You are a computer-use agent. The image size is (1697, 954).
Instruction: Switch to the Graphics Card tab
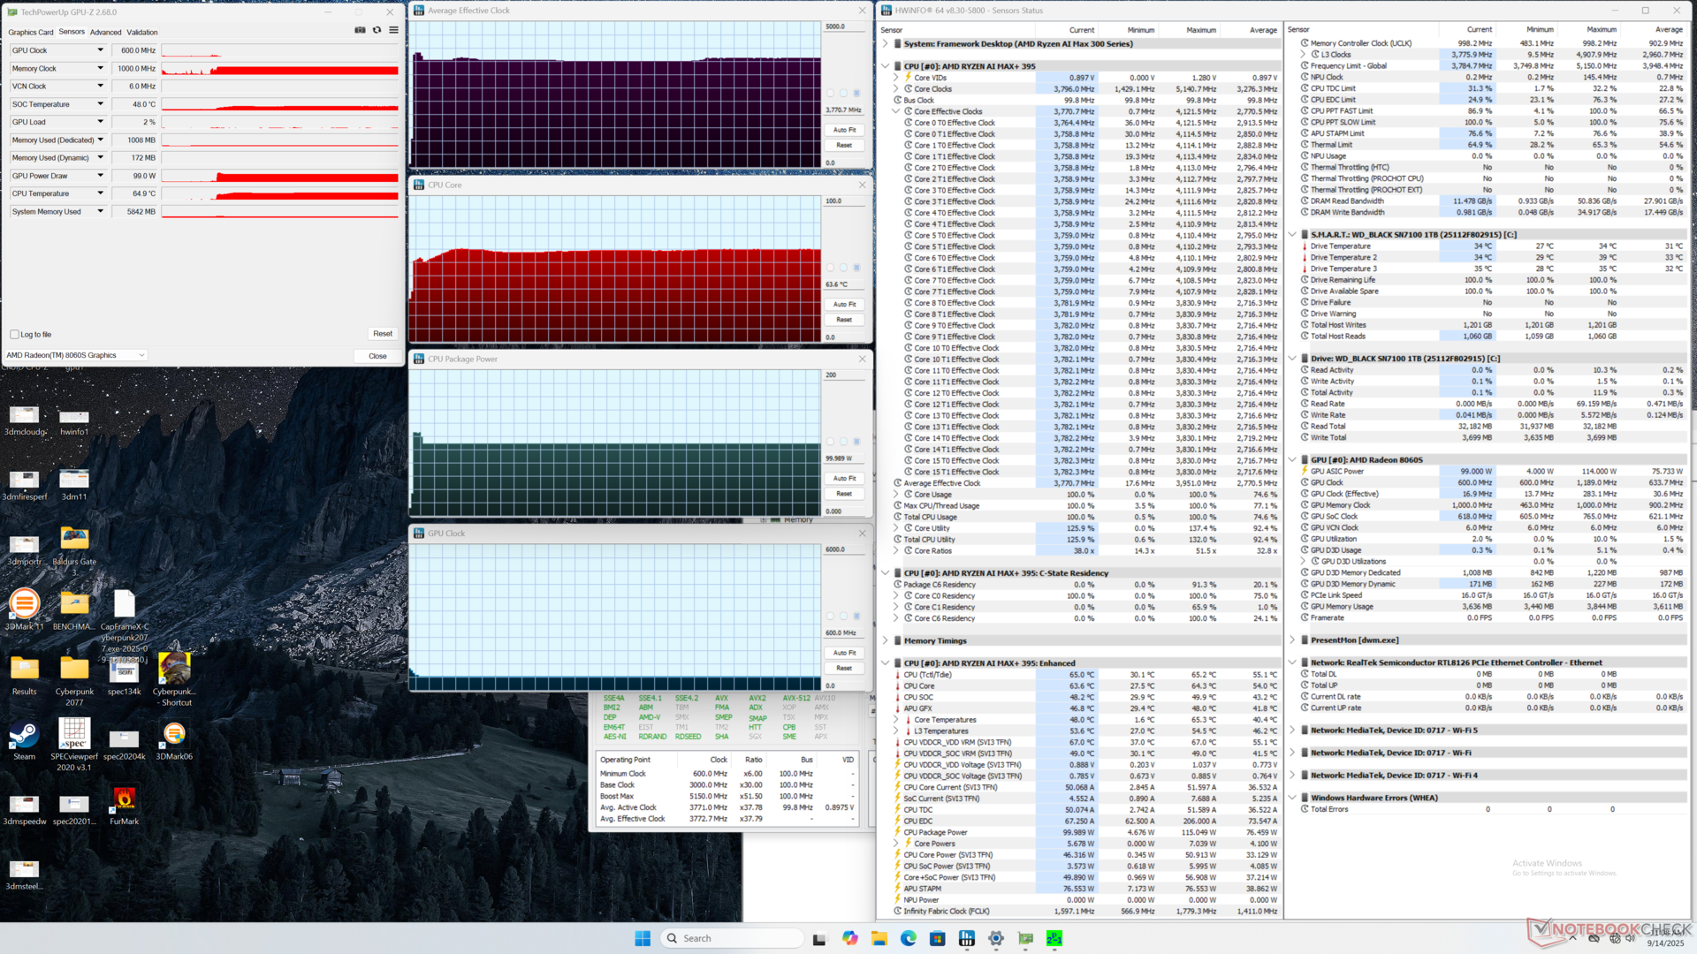click(x=31, y=33)
